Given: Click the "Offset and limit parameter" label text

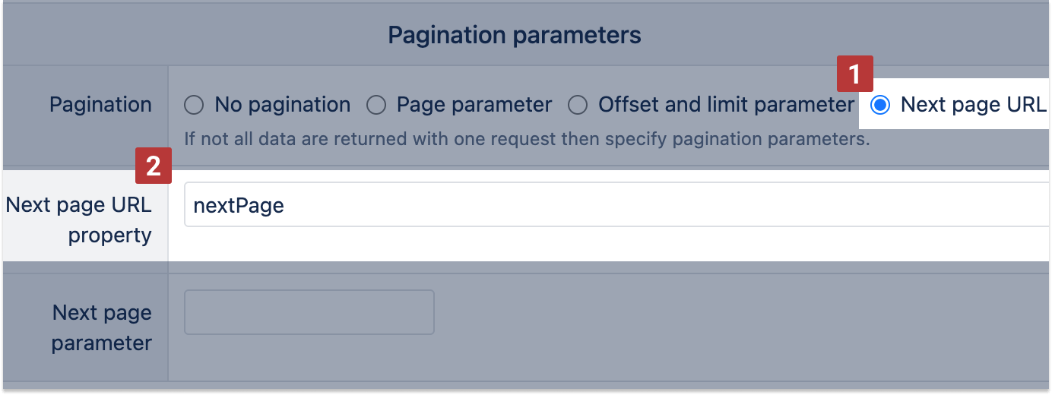Looking at the screenshot, I should (x=727, y=105).
